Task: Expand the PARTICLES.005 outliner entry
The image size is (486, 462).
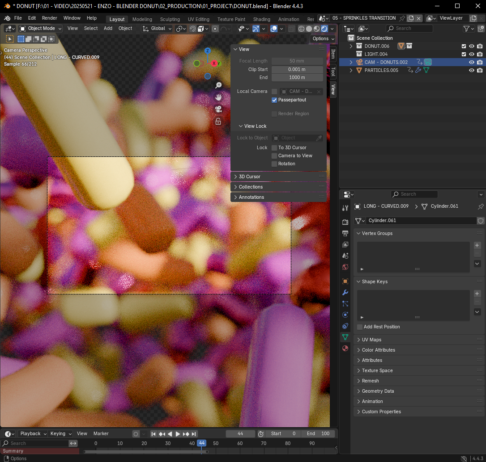Action: click(x=351, y=70)
